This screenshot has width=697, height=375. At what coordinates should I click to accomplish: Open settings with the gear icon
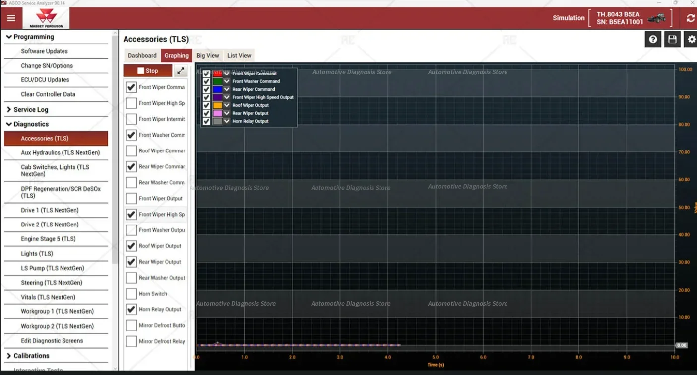tap(691, 39)
